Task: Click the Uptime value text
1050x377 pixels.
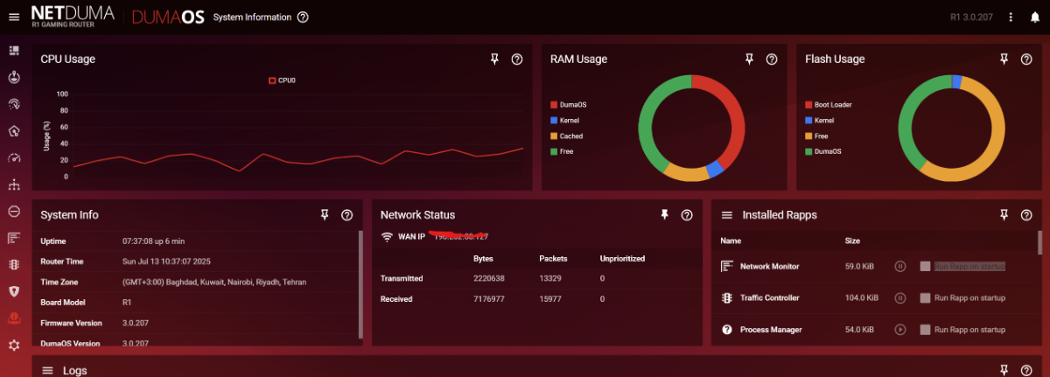Action: (153, 241)
